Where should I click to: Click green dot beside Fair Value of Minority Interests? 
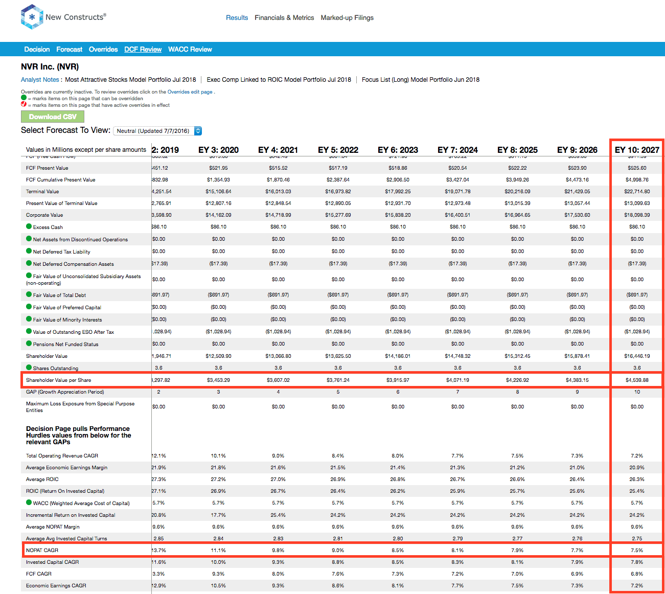(x=29, y=319)
